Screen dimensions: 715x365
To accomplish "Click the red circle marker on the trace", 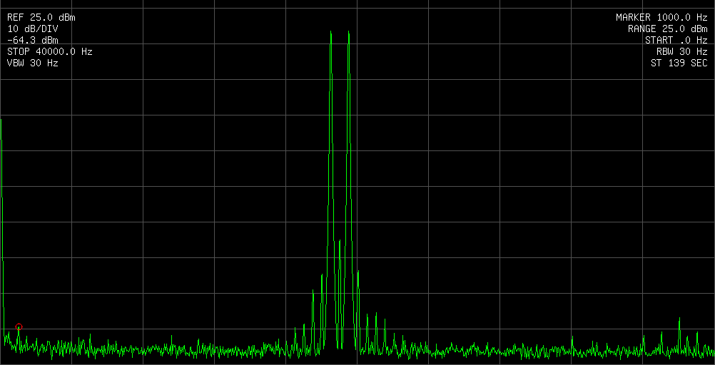I will [19, 327].
